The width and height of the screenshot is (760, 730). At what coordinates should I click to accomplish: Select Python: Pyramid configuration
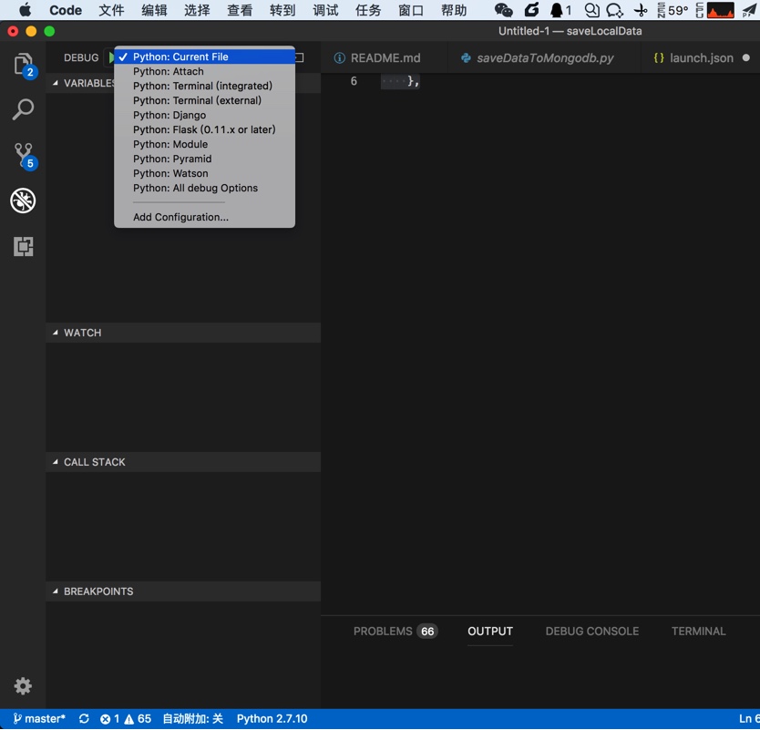[x=204, y=159]
